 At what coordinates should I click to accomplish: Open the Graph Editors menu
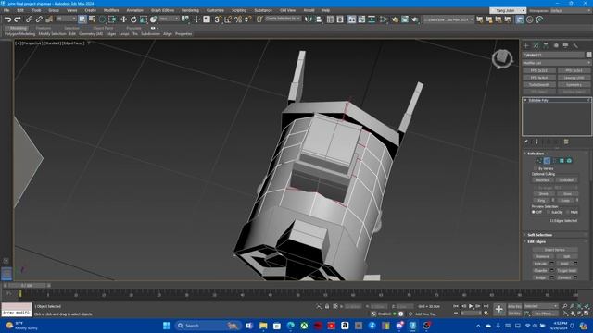[163, 10]
